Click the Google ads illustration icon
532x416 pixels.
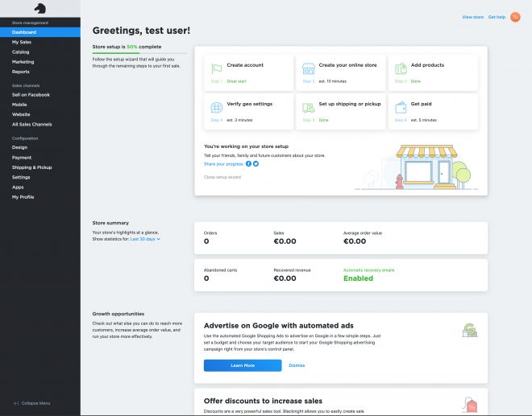pyautogui.click(x=470, y=330)
